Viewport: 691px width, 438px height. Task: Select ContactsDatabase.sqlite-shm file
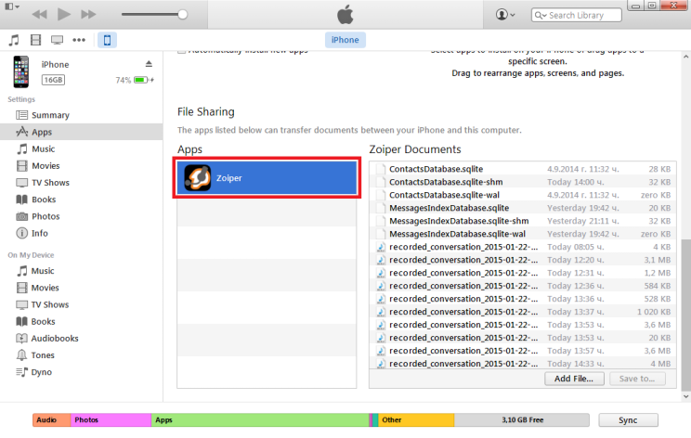tap(523, 182)
